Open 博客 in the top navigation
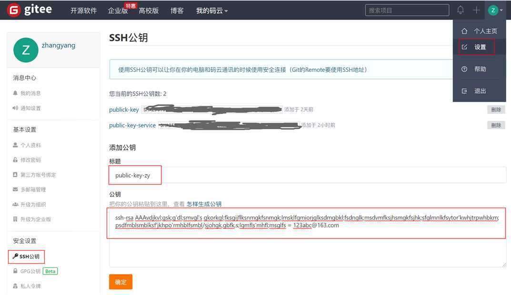The width and height of the screenshot is (511, 295). pyautogui.click(x=177, y=11)
